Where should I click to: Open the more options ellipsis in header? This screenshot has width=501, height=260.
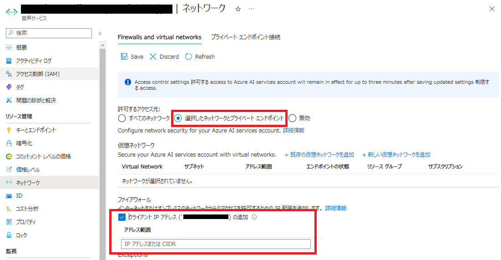pos(252,9)
